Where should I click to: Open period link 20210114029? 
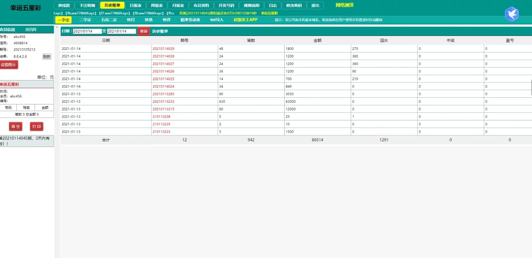click(163, 49)
